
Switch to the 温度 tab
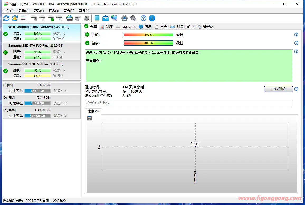107,27
